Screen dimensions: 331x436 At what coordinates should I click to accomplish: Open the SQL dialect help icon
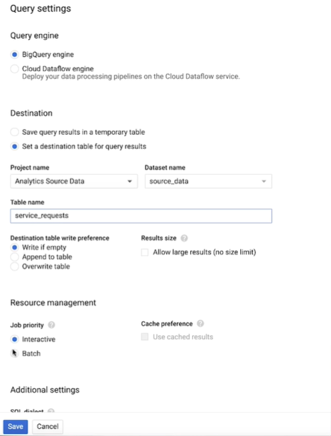coord(51,411)
